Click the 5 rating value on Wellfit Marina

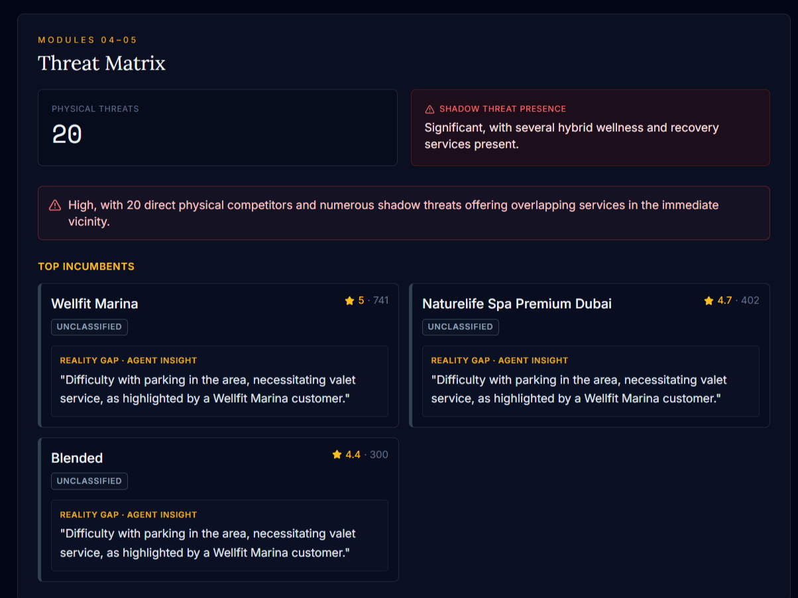(361, 301)
